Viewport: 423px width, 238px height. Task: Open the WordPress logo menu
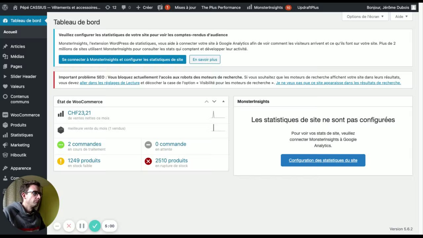click(x=5, y=7)
